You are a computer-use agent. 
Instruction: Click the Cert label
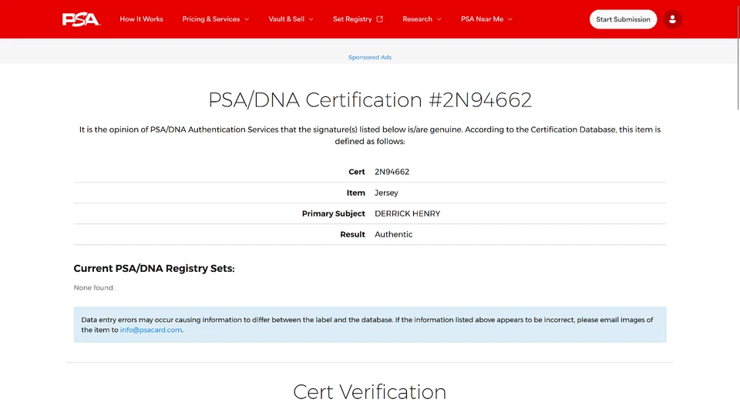tap(357, 172)
